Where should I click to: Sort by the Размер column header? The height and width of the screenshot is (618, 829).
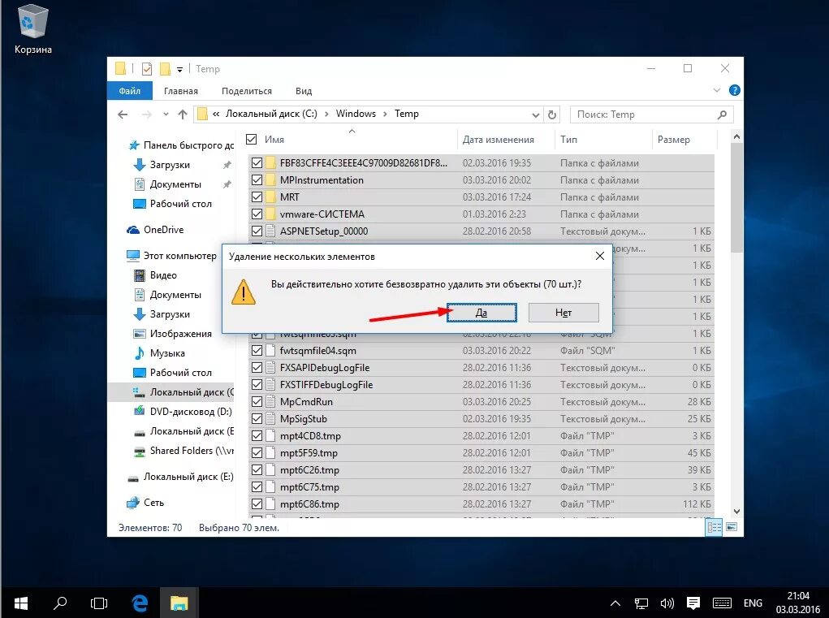674,140
